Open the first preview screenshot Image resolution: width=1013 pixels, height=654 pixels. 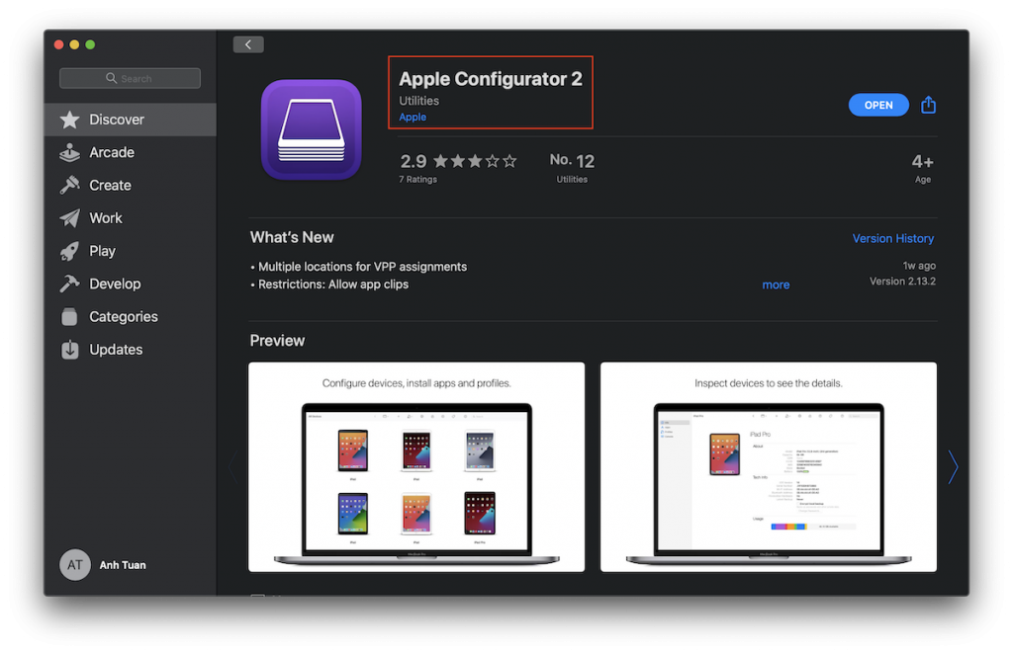(x=415, y=466)
